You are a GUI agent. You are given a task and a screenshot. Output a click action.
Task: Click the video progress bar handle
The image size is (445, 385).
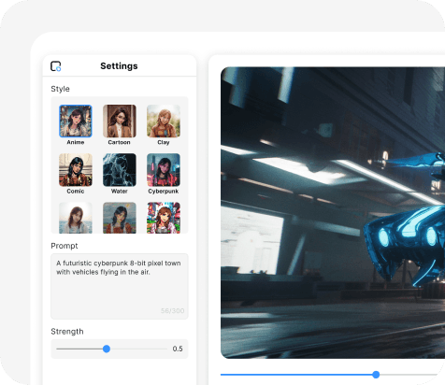(x=376, y=375)
